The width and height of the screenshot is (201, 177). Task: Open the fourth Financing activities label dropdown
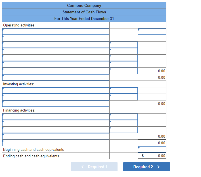pos(56,136)
